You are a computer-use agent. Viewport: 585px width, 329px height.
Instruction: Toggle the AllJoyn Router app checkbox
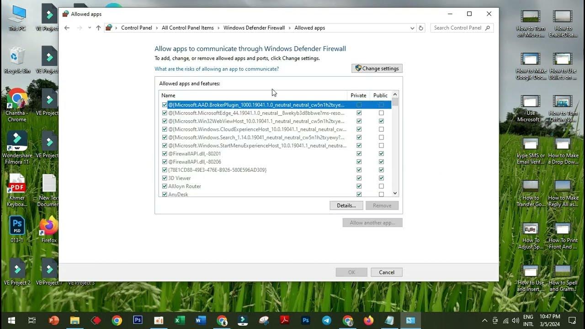tap(165, 186)
